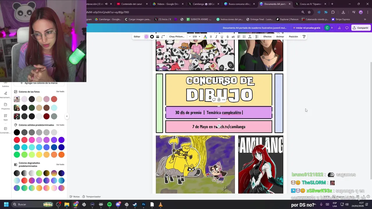Image resolution: width=372 pixels, height=209 pixels.
Task: Open Stripe Express bookmark
Action: [x=341, y=19]
